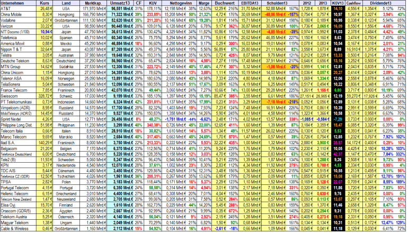
Task: Select the NTT Docomo (1/100) cell
Action: click(18, 32)
